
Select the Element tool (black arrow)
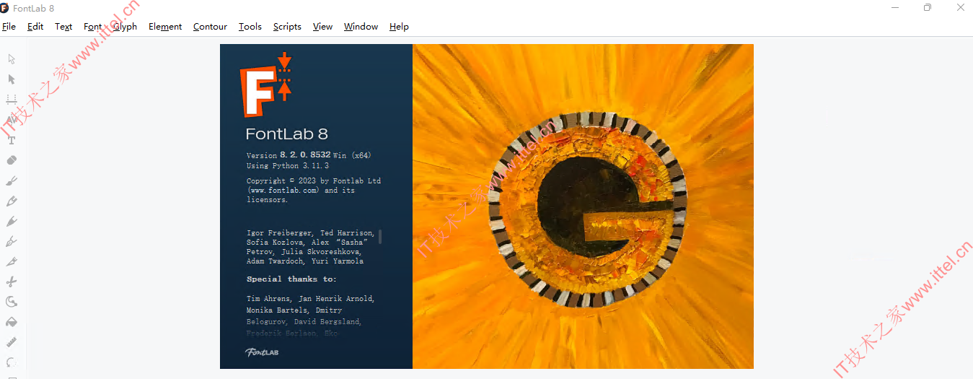tap(12, 79)
